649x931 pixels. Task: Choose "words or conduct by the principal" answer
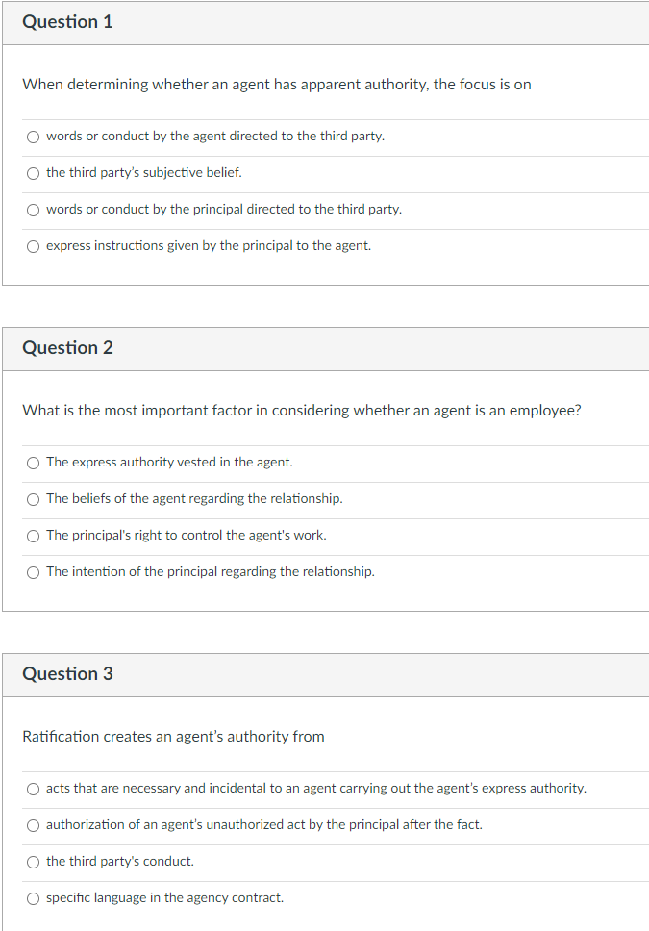(33, 210)
